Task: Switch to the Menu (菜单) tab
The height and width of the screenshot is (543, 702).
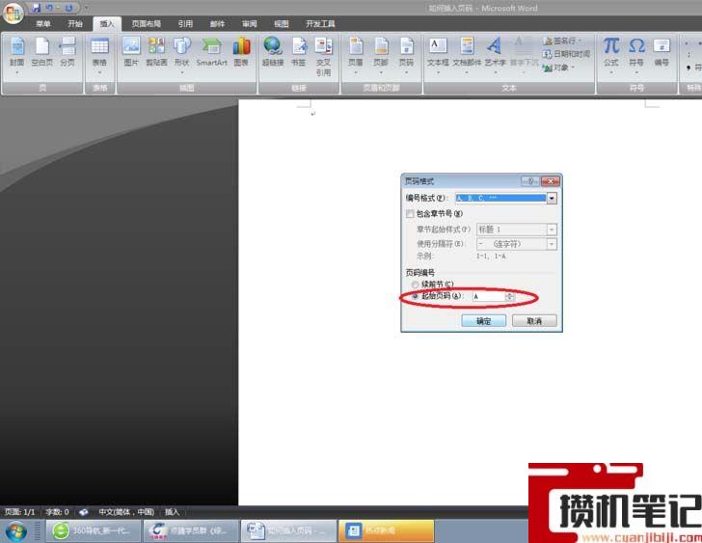Action: point(43,24)
